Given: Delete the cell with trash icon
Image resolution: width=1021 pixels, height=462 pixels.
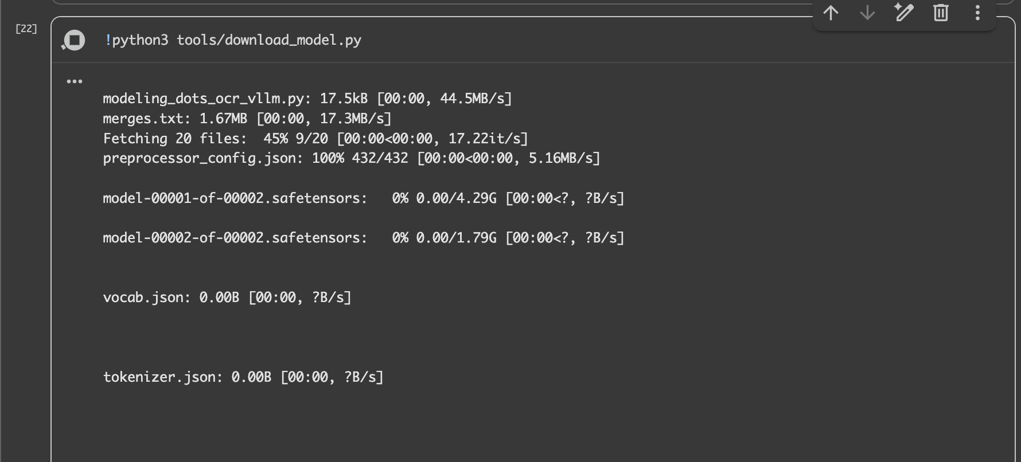Looking at the screenshot, I should [x=941, y=13].
